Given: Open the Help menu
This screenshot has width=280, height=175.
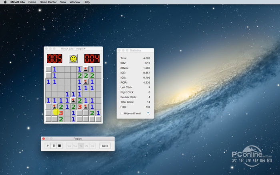Looking at the screenshot, I should pos(87,2).
